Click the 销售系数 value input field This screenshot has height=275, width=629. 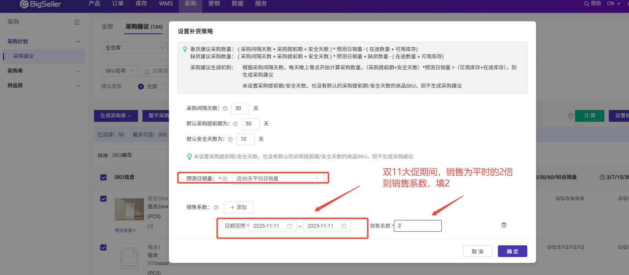(x=418, y=226)
